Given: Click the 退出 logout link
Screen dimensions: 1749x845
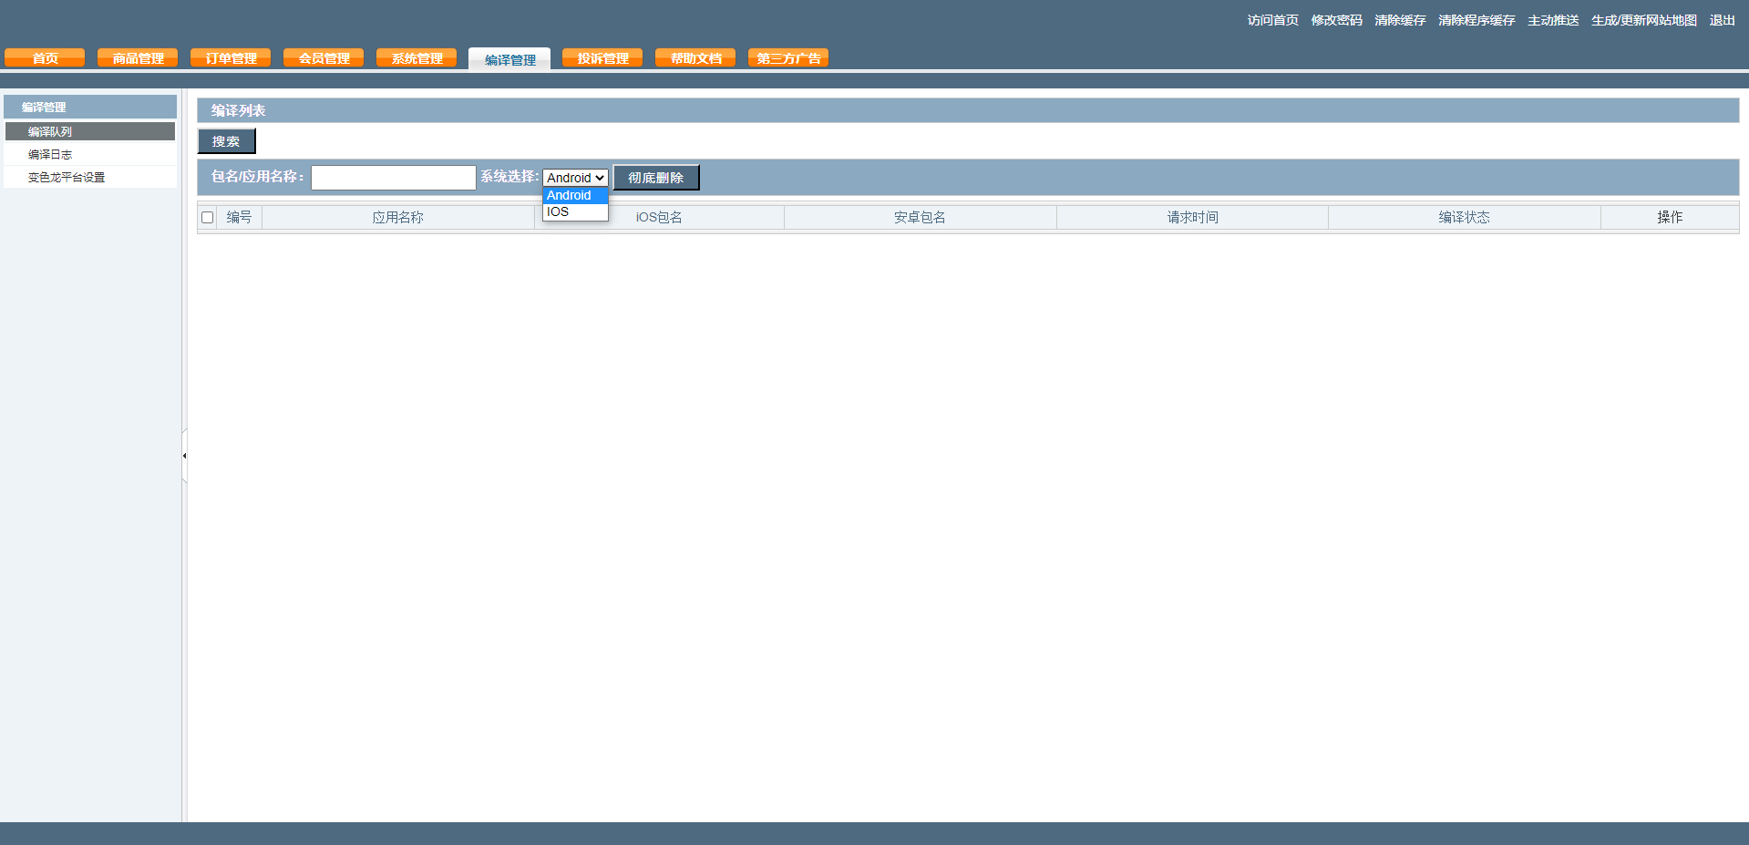Looking at the screenshot, I should point(1722,20).
